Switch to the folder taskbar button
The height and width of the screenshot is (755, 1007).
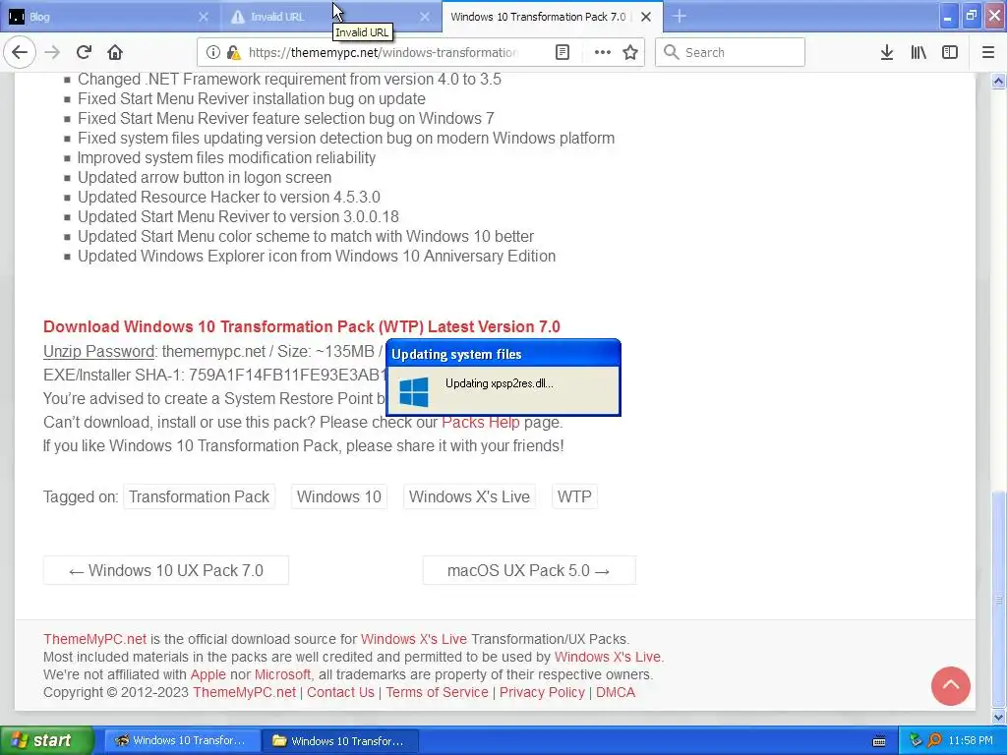[339, 741]
